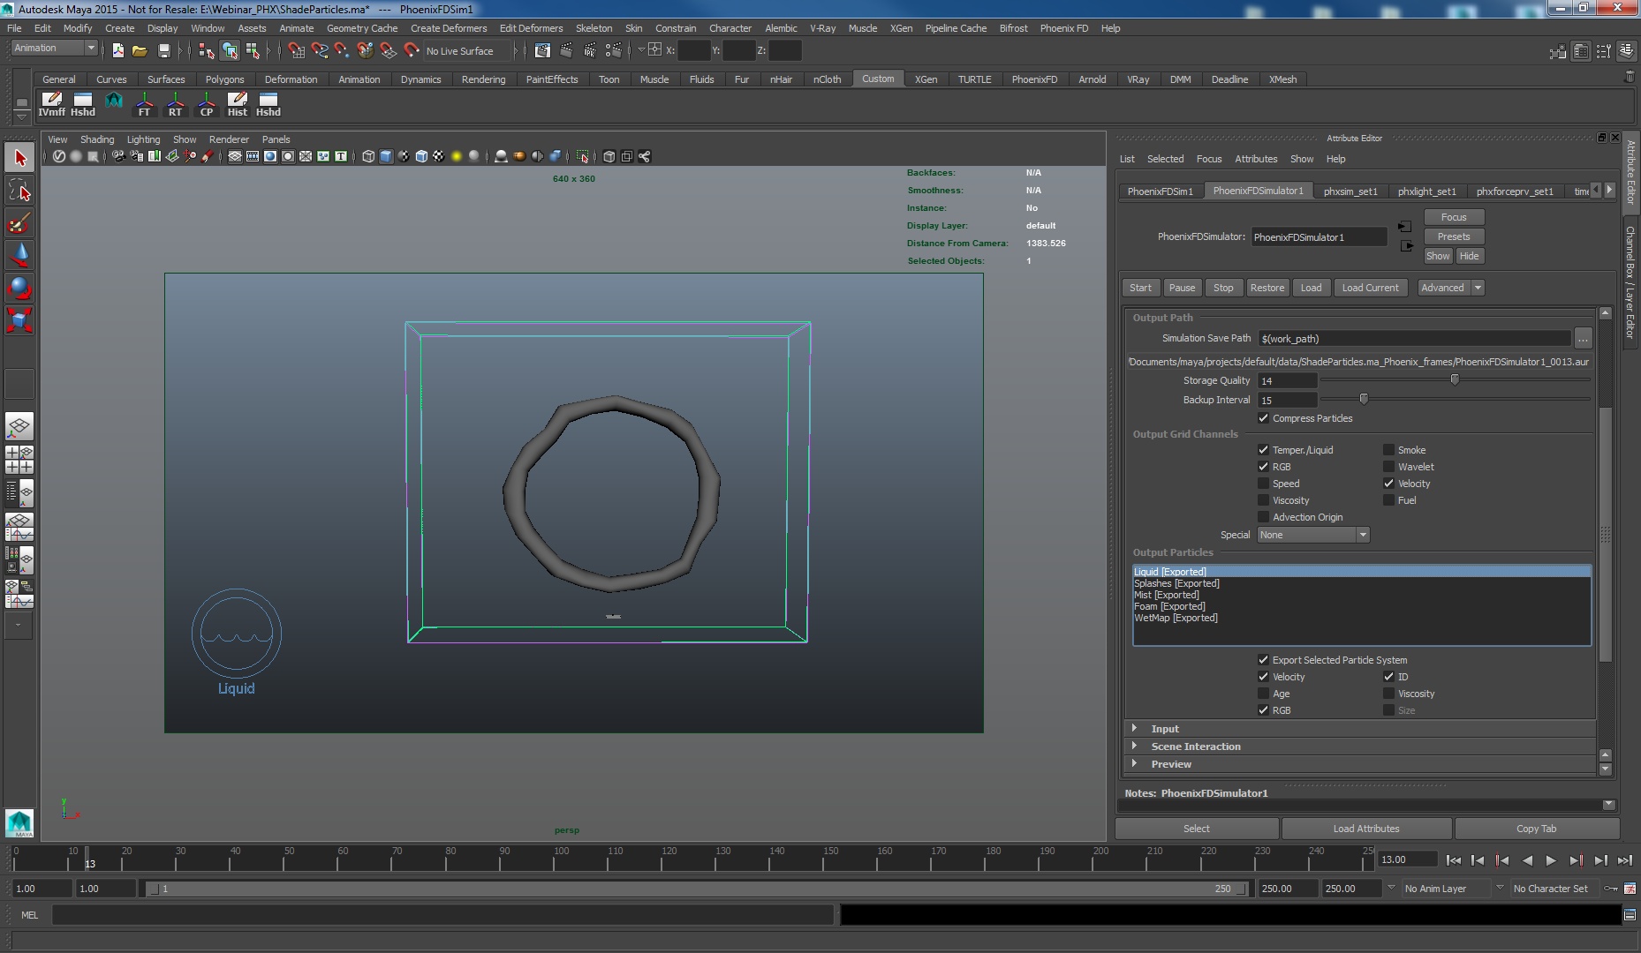Expand the Scene Interaction section
This screenshot has height=953, width=1641.
[x=1135, y=747]
